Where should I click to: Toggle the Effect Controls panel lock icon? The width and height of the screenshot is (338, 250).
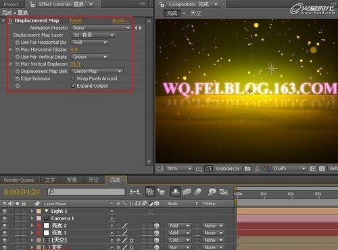coord(32,4)
